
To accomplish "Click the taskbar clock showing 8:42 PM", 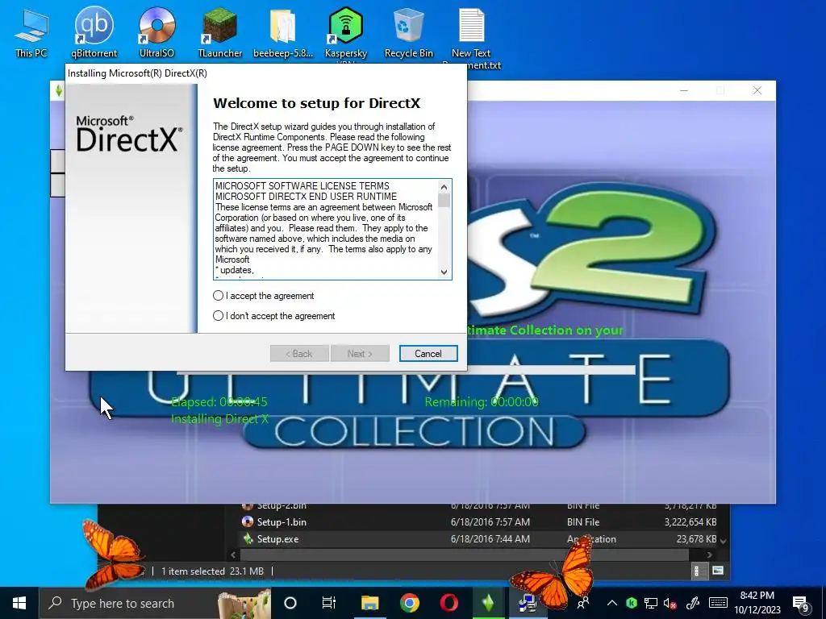I will (757, 603).
